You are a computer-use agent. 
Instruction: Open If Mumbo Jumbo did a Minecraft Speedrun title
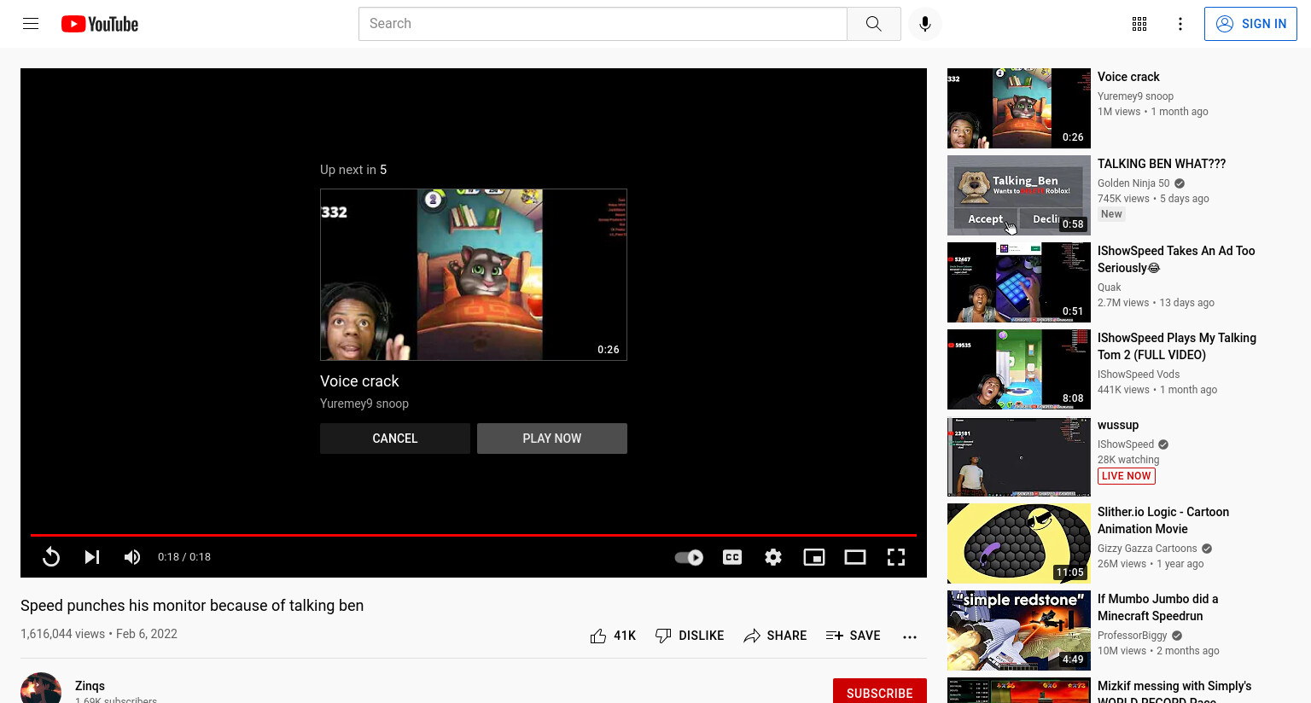click(1158, 607)
